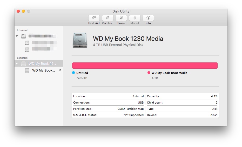242x147 pixels.
Task: Eject the WD My Book volume
Action: (x=60, y=70)
